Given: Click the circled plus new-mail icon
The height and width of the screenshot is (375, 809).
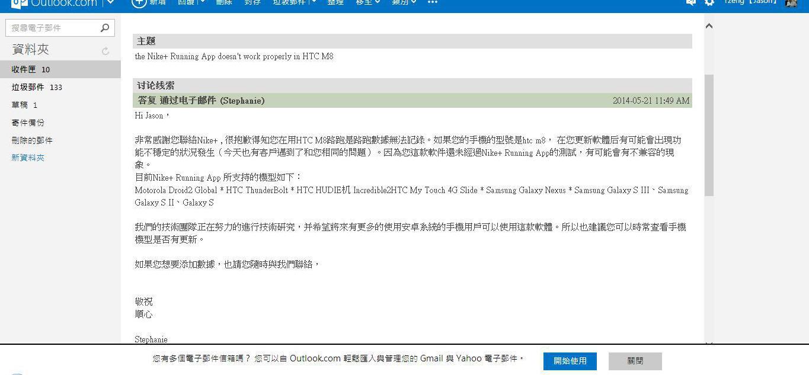Looking at the screenshot, I should tap(138, 2).
